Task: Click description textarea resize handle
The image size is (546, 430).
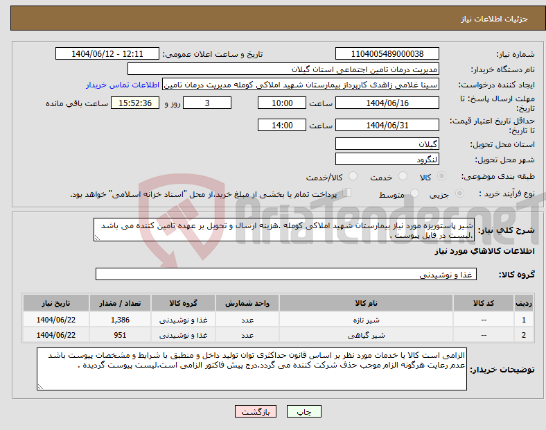Action: pos(97,238)
